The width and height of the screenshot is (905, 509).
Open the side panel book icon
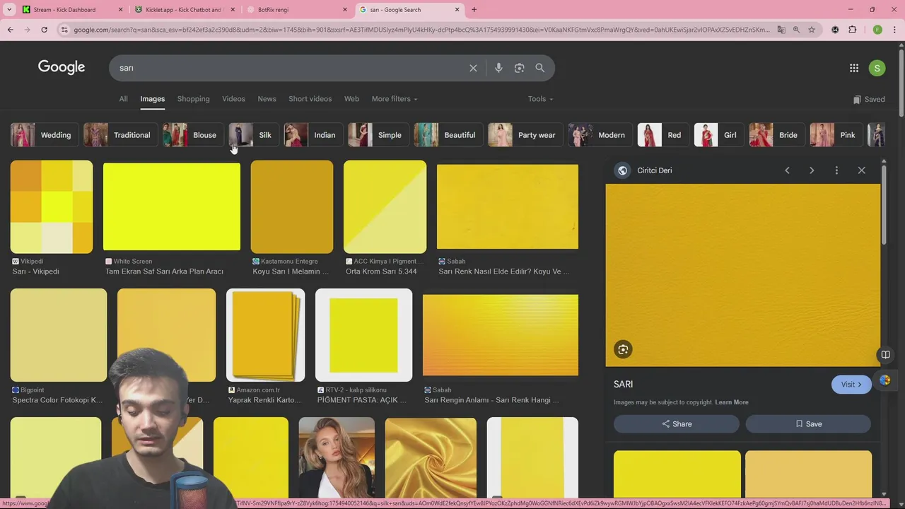(884, 355)
